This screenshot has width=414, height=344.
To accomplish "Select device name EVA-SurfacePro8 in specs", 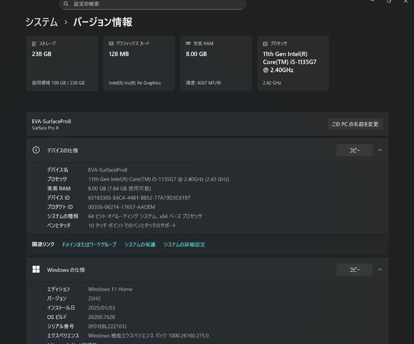I will click(x=108, y=170).
